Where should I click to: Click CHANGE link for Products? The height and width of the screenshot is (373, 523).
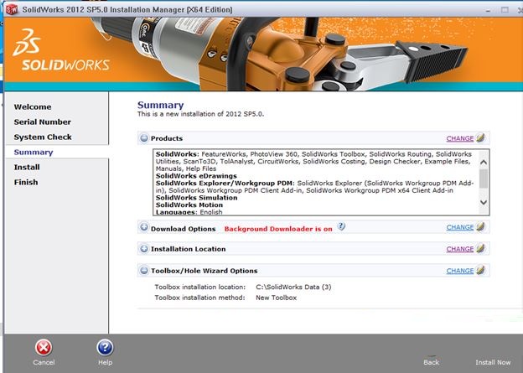pyautogui.click(x=460, y=138)
